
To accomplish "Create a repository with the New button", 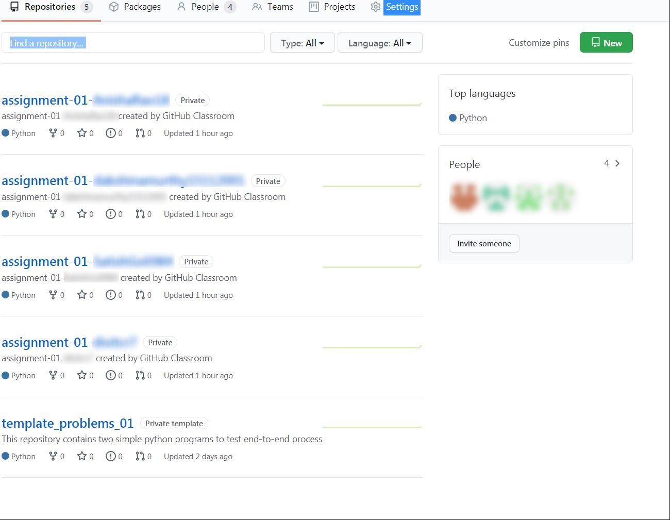I will [x=606, y=42].
